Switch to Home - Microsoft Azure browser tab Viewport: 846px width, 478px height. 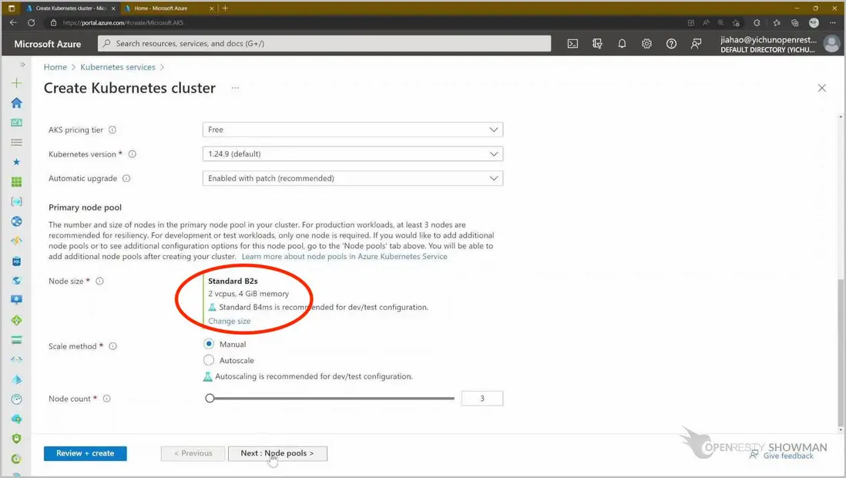(x=168, y=8)
